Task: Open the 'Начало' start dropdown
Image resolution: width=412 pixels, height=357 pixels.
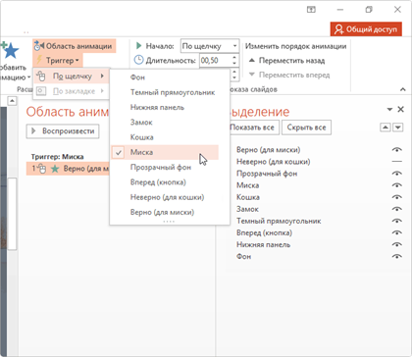Action: [234, 46]
